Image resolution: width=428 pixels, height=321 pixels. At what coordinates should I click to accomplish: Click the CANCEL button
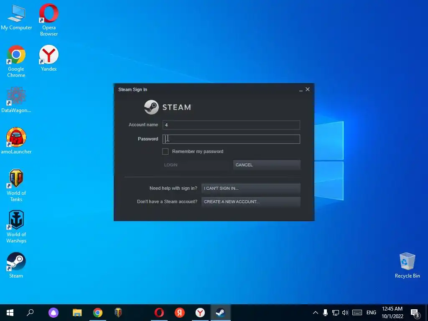tap(267, 165)
